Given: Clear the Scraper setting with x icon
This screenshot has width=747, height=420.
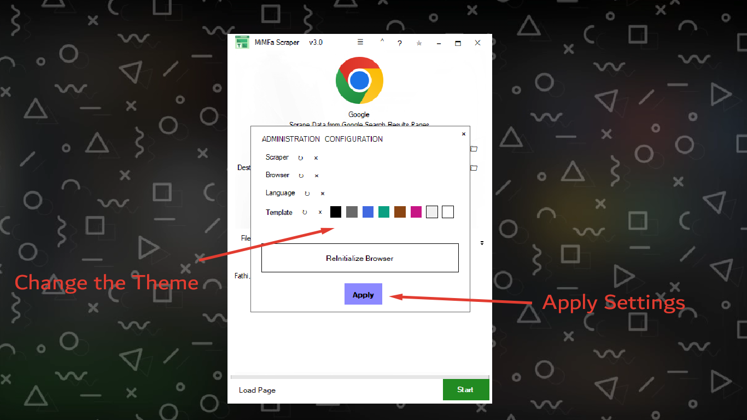Looking at the screenshot, I should [316, 158].
